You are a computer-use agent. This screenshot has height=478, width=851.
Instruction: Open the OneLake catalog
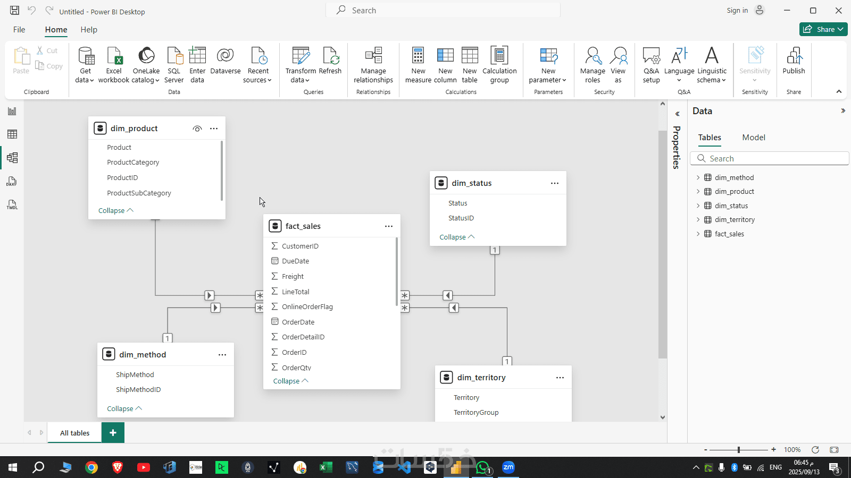tap(146, 65)
